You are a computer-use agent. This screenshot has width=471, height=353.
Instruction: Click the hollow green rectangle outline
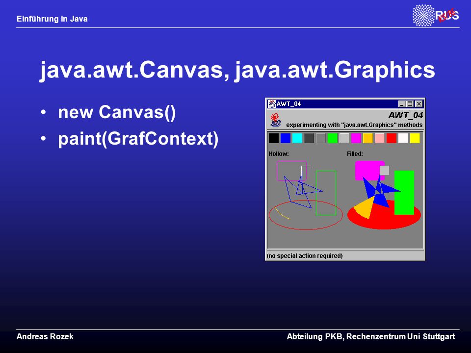pos(326,193)
